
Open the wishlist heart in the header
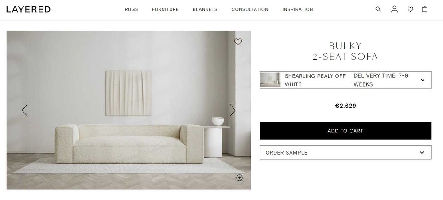tap(410, 9)
